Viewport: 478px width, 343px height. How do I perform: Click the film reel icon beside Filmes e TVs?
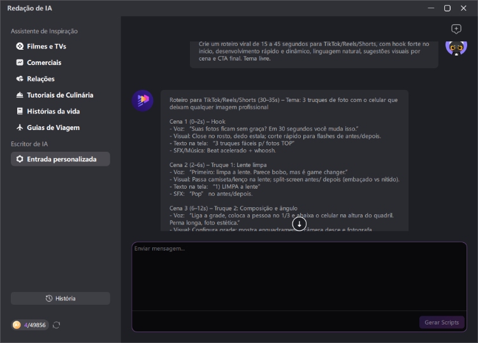click(x=20, y=47)
